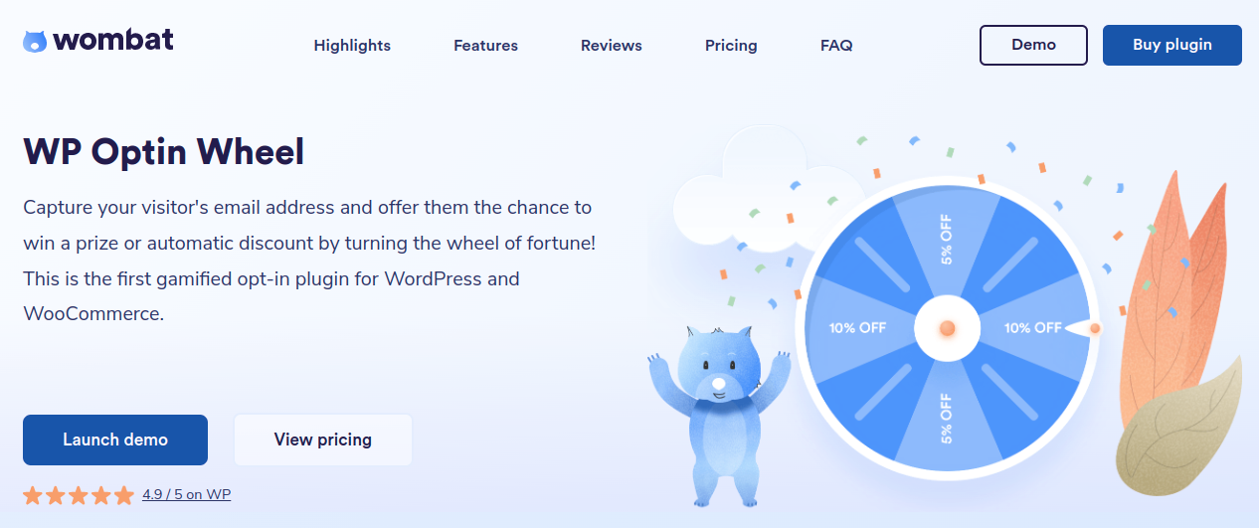Open the FAQ nav link
The width and height of the screenshot is (1259, 528).
[x=836, y=45]
